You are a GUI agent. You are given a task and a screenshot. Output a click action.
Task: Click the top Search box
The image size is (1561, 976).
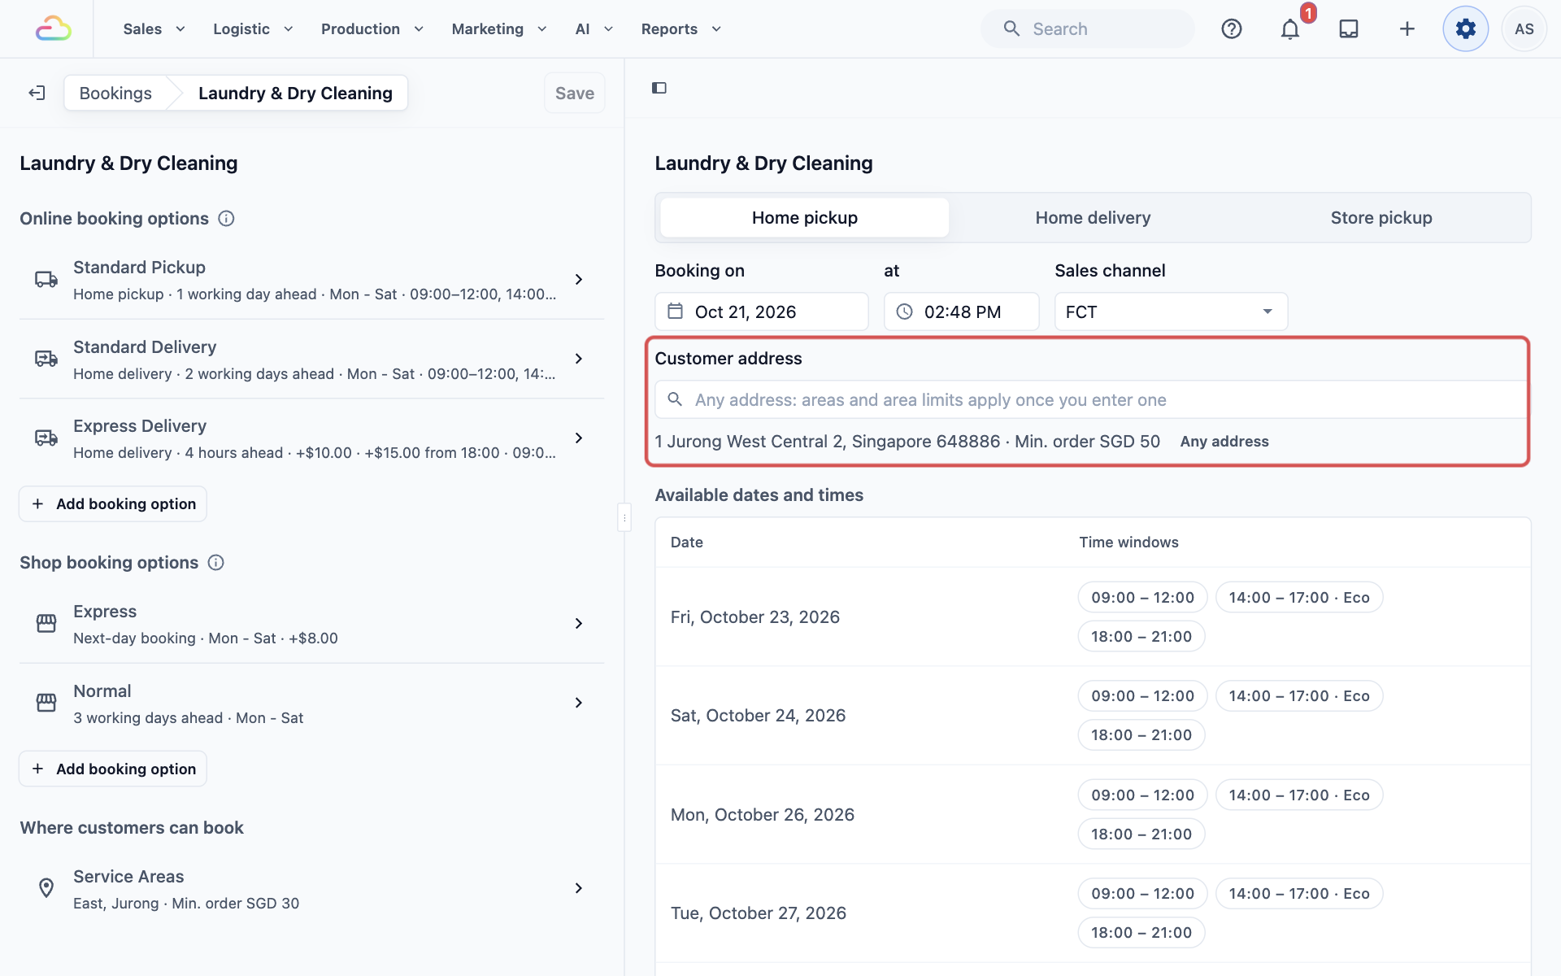(1088, 28)
